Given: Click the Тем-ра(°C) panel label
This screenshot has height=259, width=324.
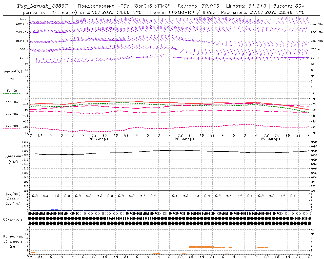Looking at the screenshot, I should pos(12,72).
